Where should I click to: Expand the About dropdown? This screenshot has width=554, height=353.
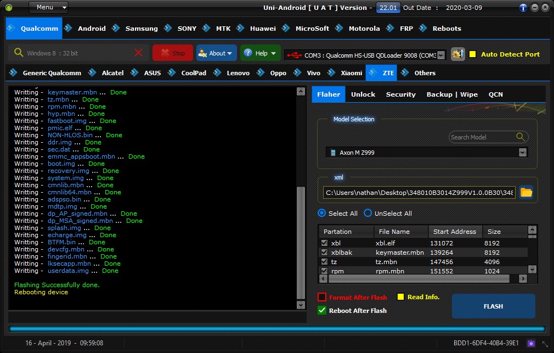pos(216,53)
